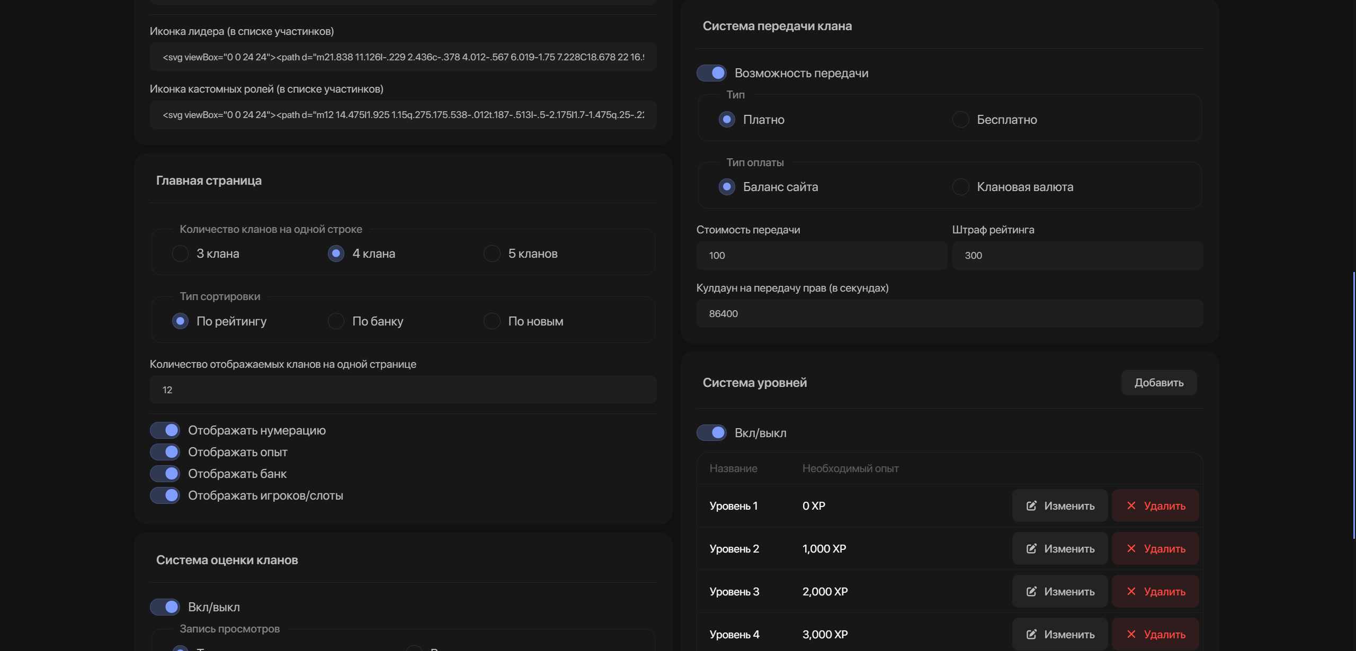Image resolution: width=1356 pixels, height=651 pixels.
Task: Click the Система уровней heading
Action: (755, 383)
